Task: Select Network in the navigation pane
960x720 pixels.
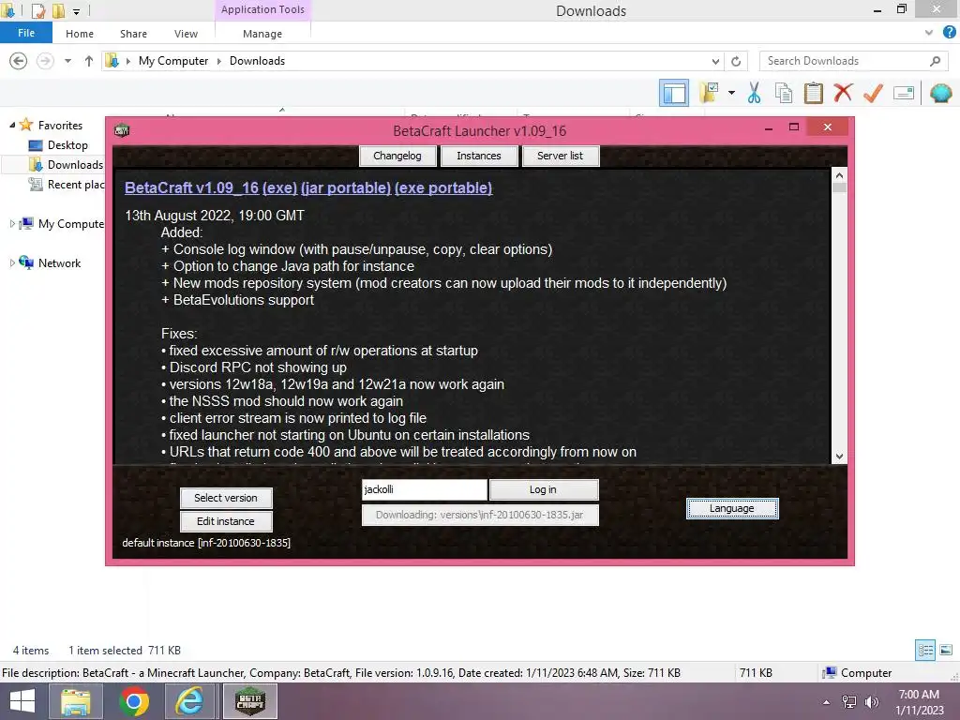Action: pos(51,262)
